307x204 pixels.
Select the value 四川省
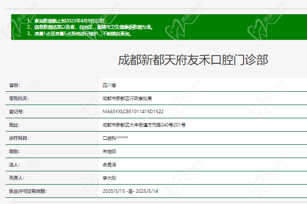109,85
